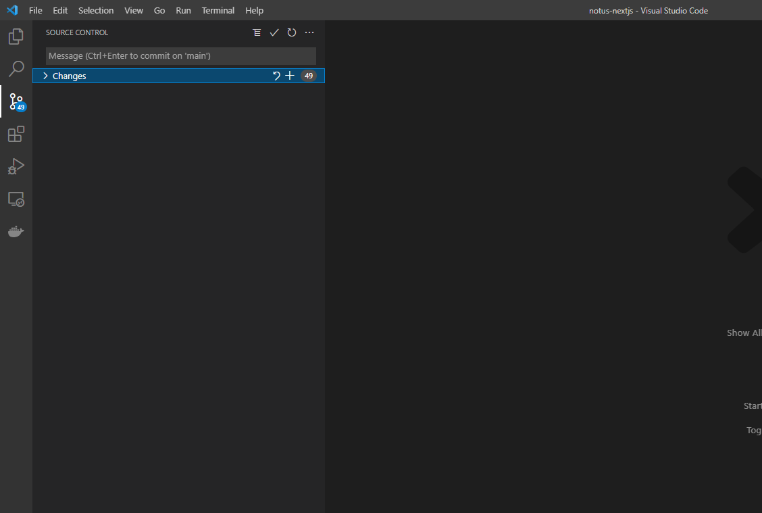Open the File menu

click(x=36, y=10)
